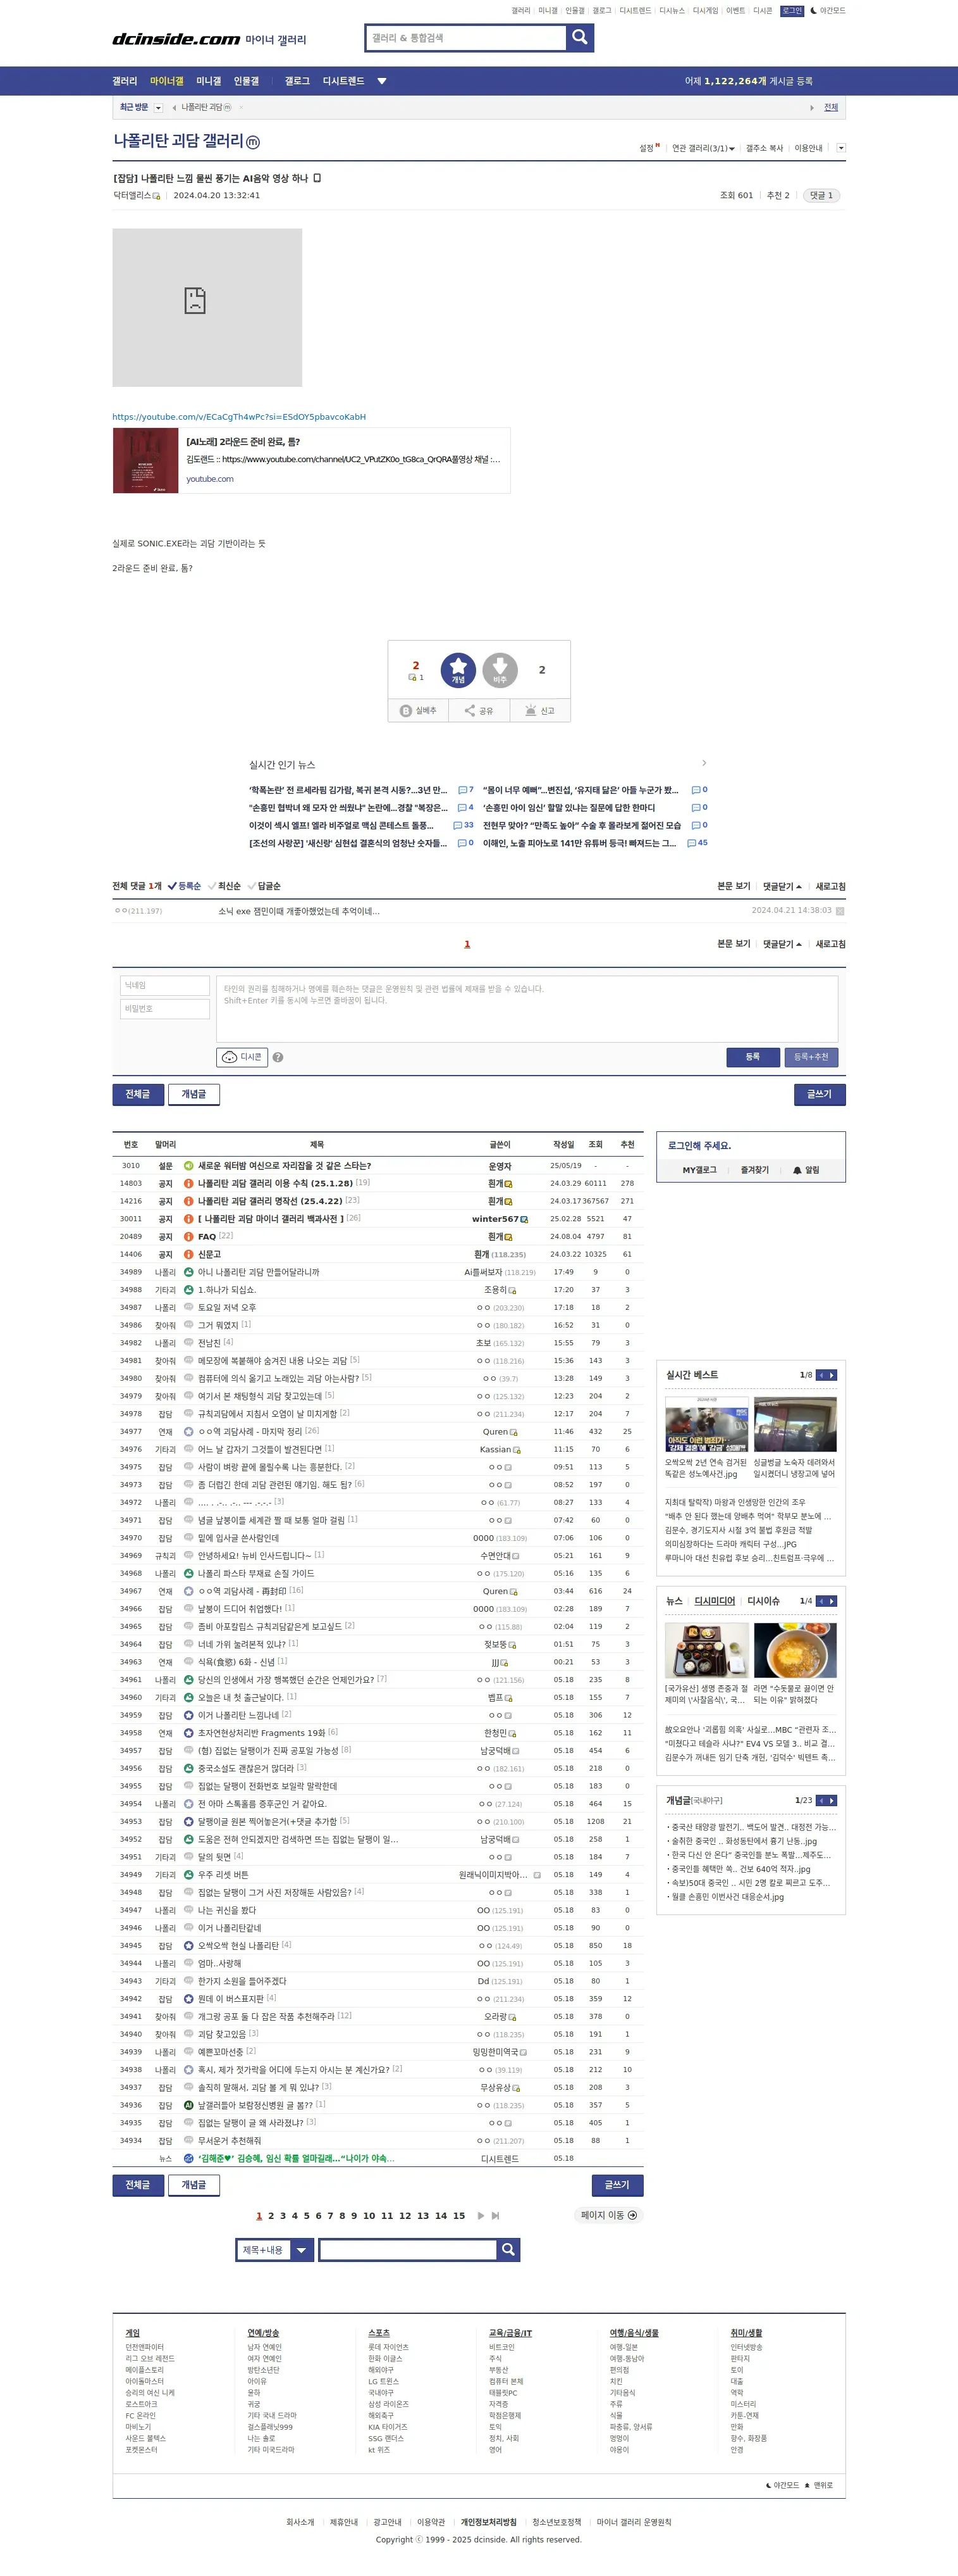Sort comments by 최신순

pos(224,886)
